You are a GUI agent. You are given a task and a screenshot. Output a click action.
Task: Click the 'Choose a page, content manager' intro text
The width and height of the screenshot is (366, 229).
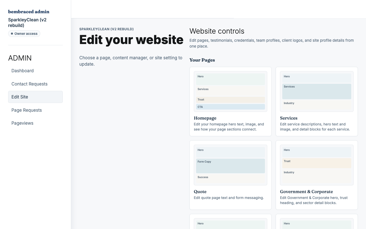pyautogui.click(x=131, y=61)
